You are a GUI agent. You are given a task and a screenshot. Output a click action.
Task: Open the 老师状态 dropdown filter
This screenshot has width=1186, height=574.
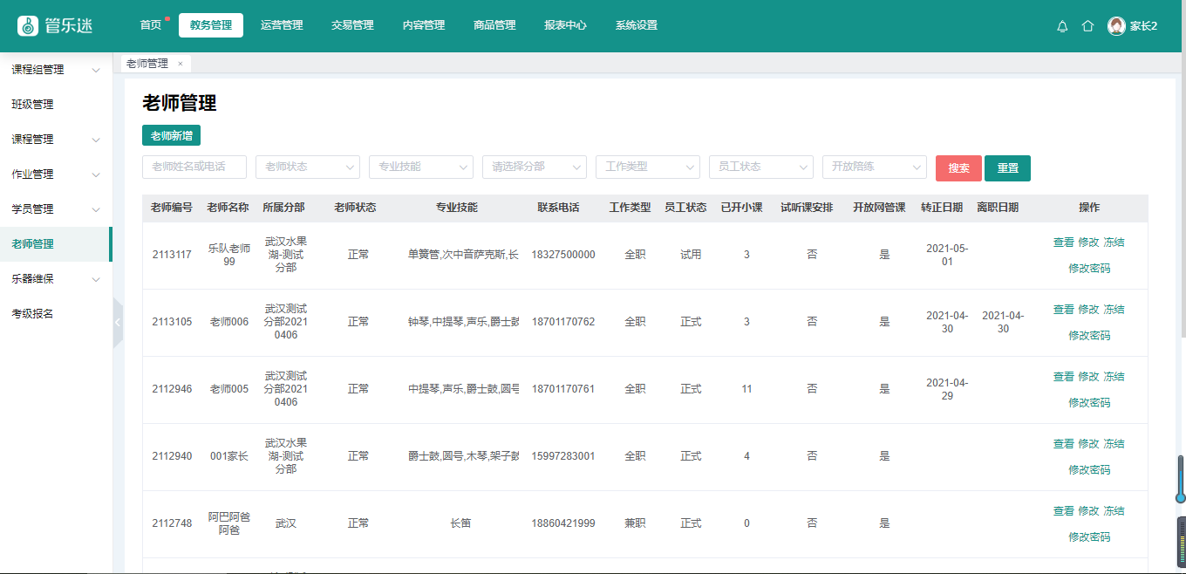click(307, 167)
